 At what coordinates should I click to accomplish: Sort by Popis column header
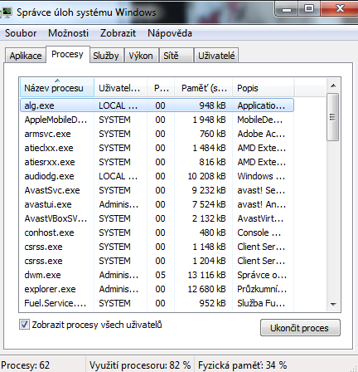click(264, 88)
